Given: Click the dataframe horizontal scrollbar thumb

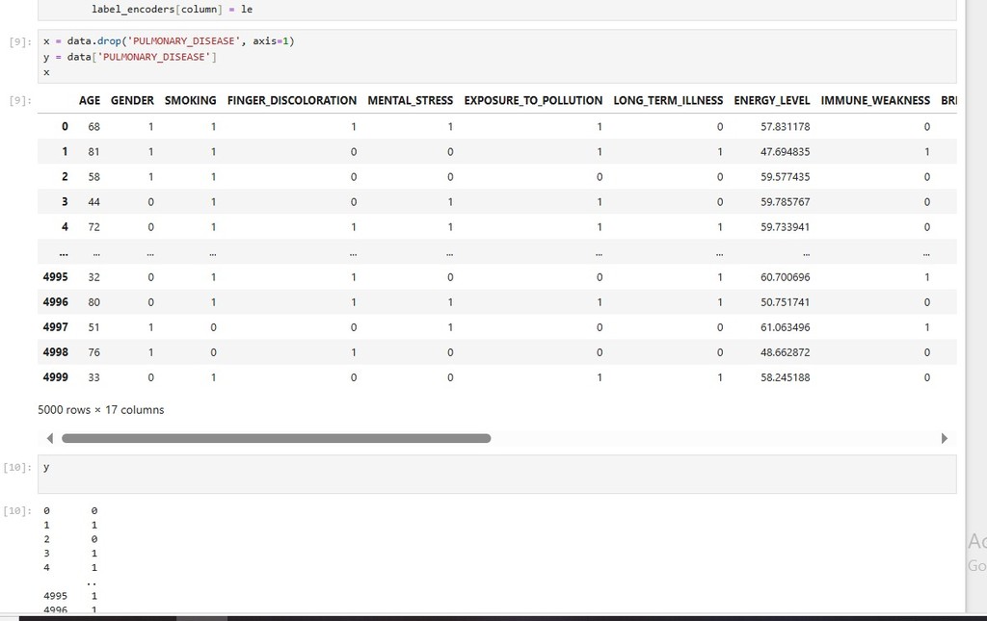Looking at the screenshot, I should click(x=276, y=438).
